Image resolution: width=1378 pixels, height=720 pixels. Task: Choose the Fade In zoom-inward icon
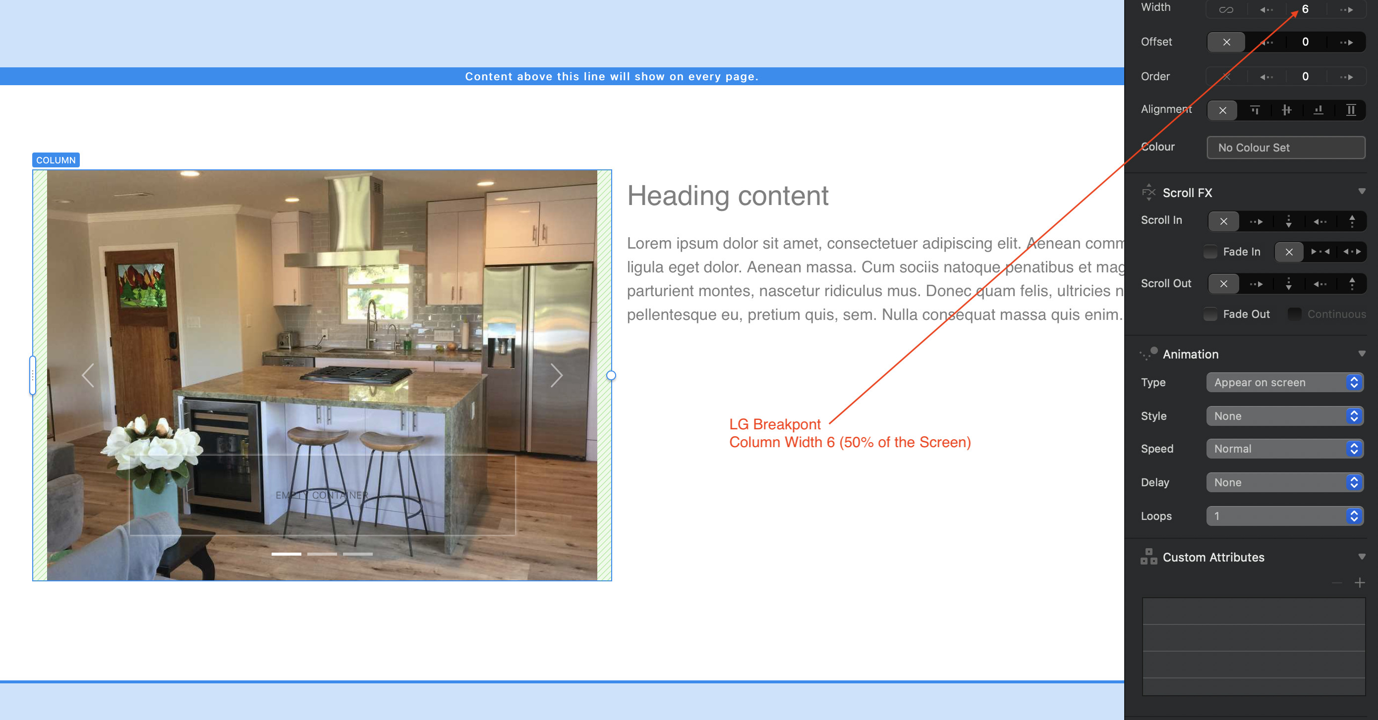coord(1320,252)
